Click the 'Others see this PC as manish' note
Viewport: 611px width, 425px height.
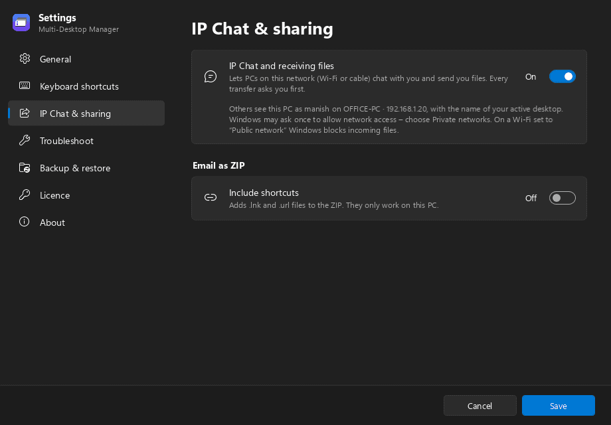pos(396,120)
